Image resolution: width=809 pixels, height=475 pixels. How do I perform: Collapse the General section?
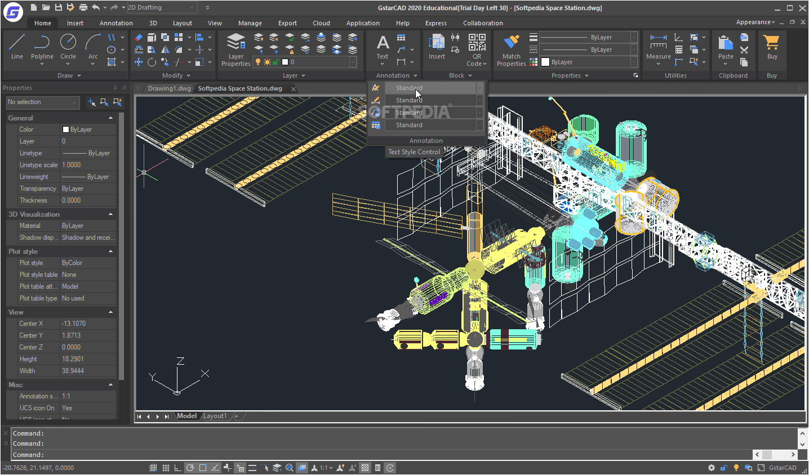pos(110,118)
